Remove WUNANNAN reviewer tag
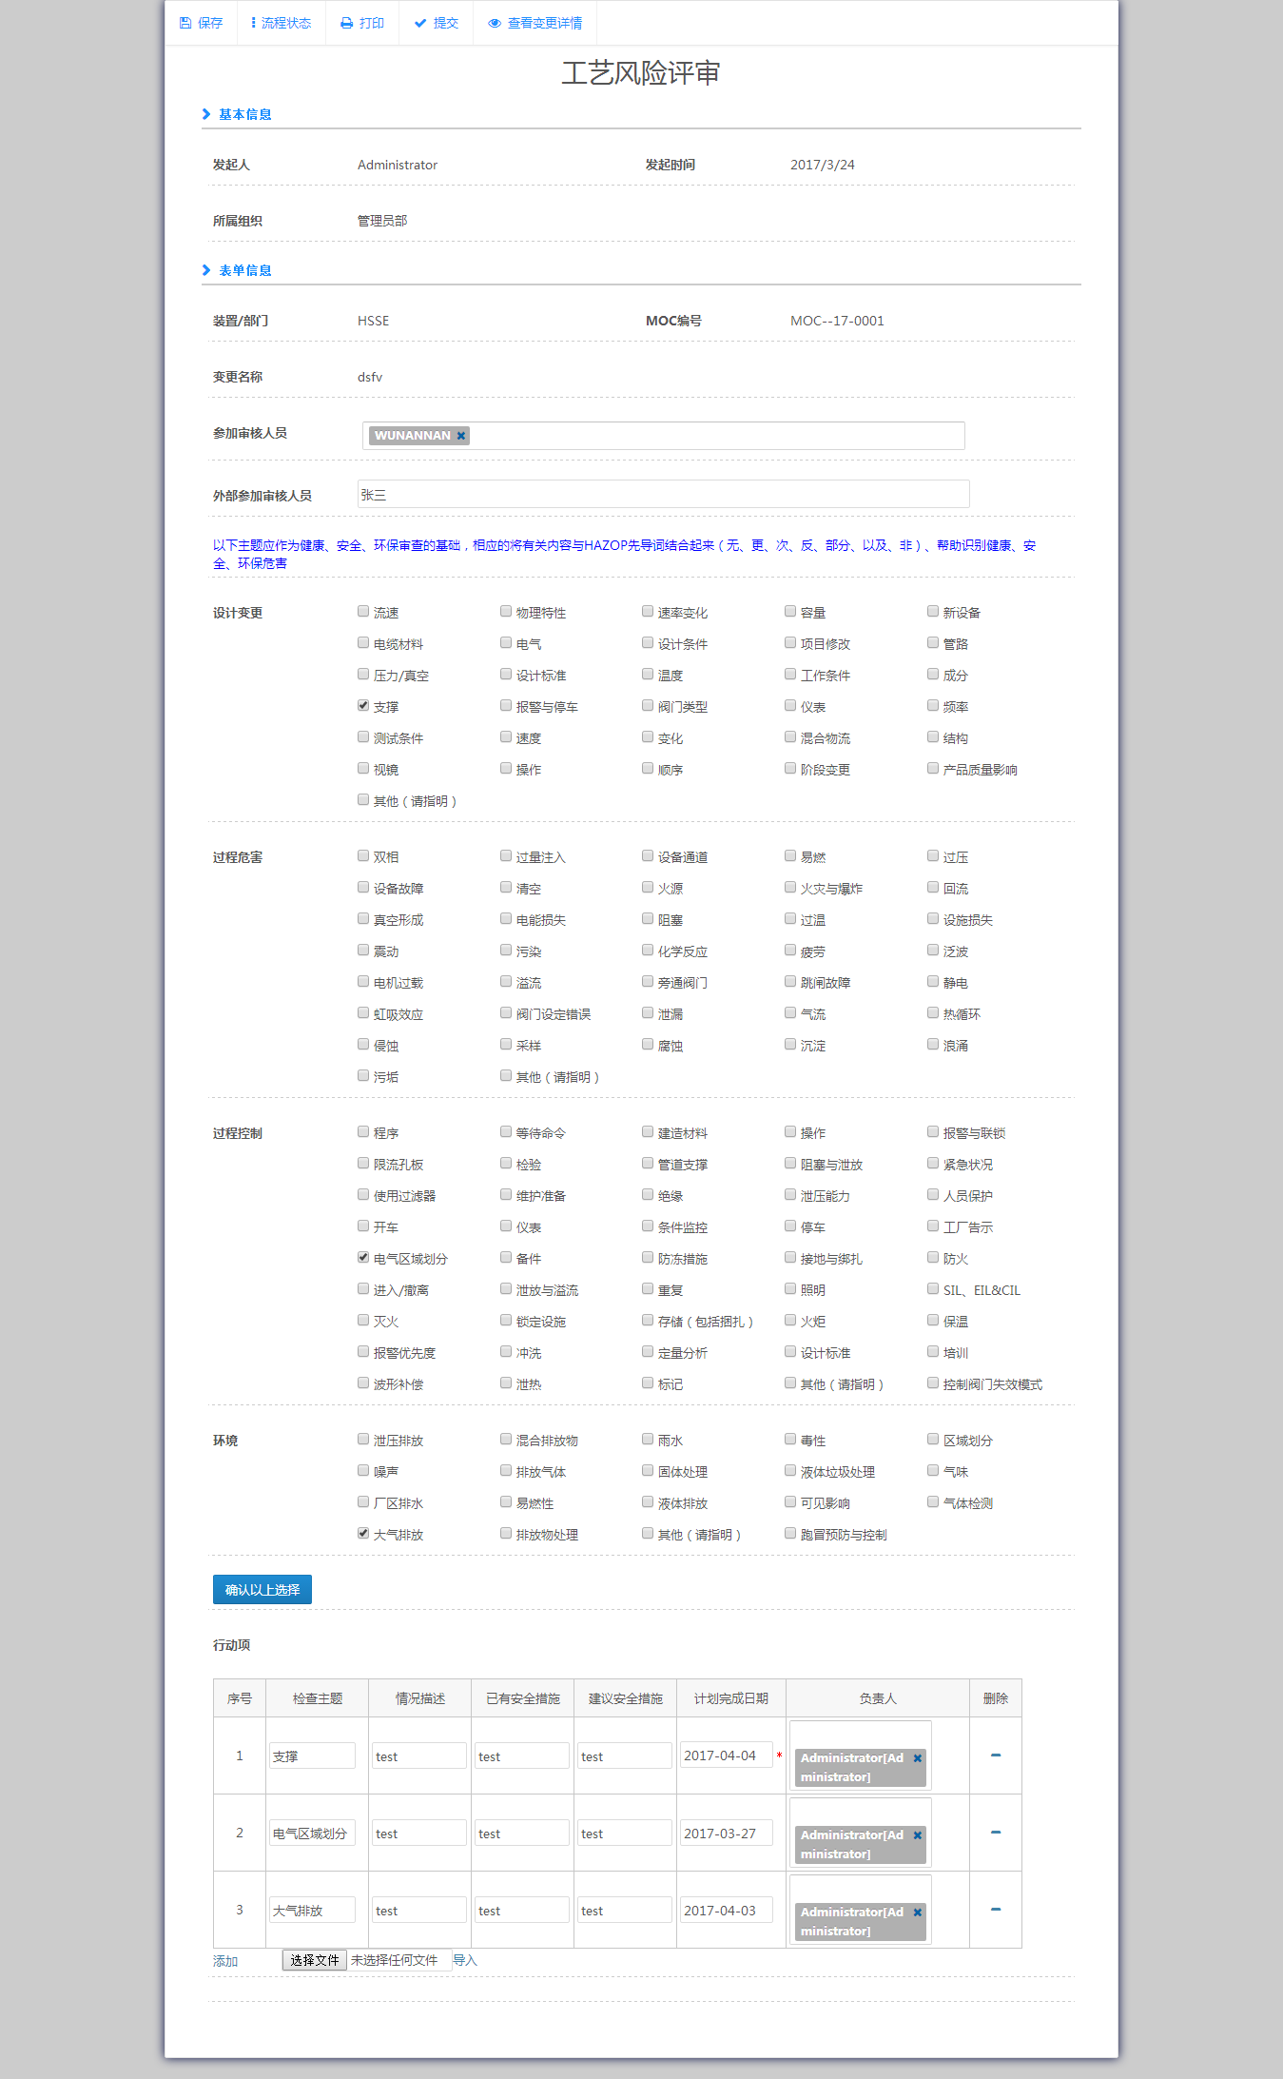 pos(461,436)
